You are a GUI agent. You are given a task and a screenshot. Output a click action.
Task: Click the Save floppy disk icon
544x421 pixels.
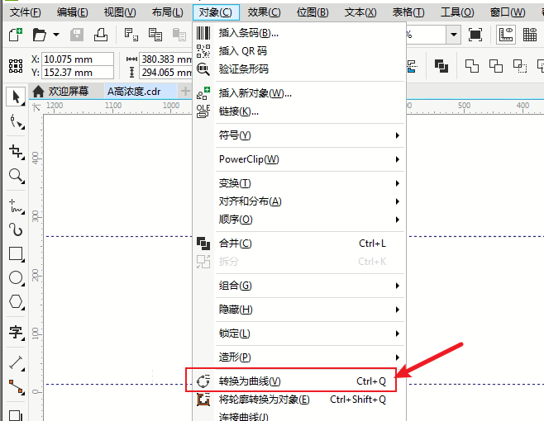pos(77,35)
